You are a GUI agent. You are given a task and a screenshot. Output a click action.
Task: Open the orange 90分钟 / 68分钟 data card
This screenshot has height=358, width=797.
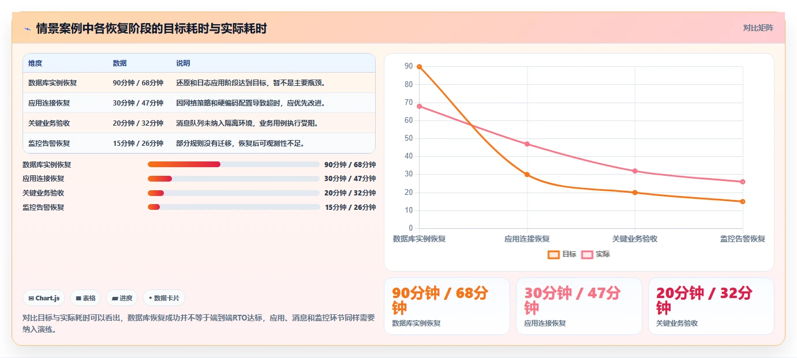[x=447, y=306]
